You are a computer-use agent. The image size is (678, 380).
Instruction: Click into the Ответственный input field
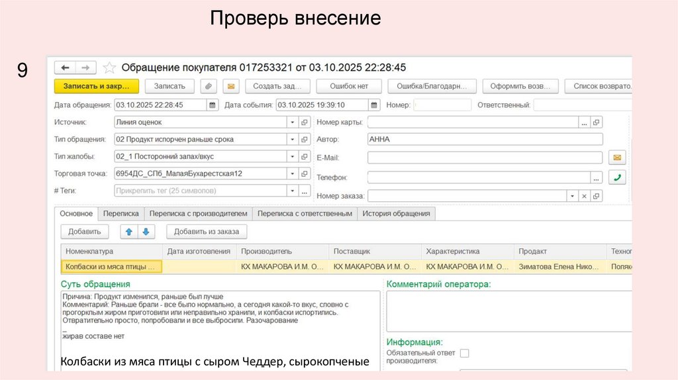[x=583, y=105]
